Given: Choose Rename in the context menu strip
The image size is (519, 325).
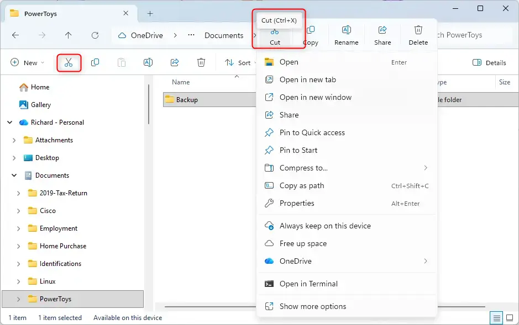Looking at the screenshot, I should 346,36.
